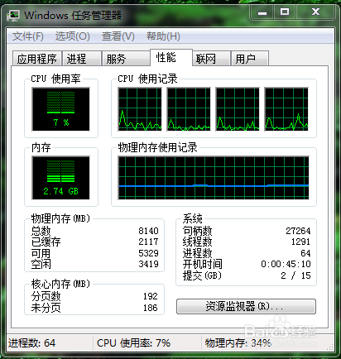Switch to the 服务 tab

126,59
